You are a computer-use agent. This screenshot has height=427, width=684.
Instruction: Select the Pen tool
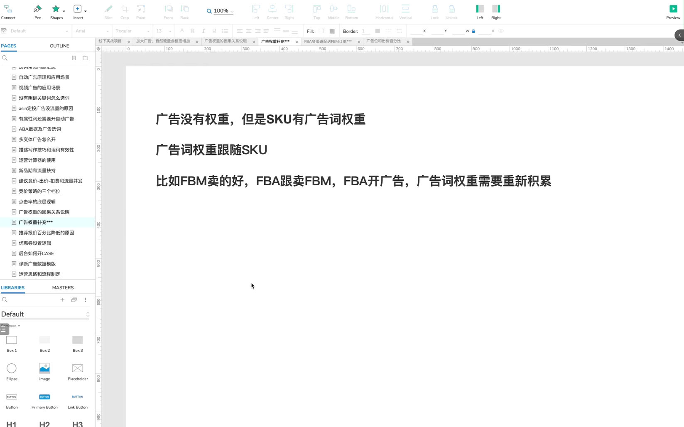click(37, 9)
